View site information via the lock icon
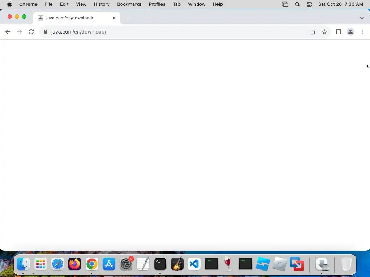This screenshot has height=277, width=370. tap(46, 32)
